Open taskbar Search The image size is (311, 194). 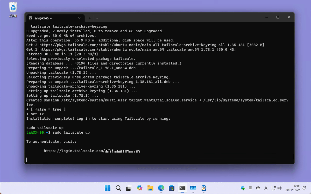click(x=118, y=188)
